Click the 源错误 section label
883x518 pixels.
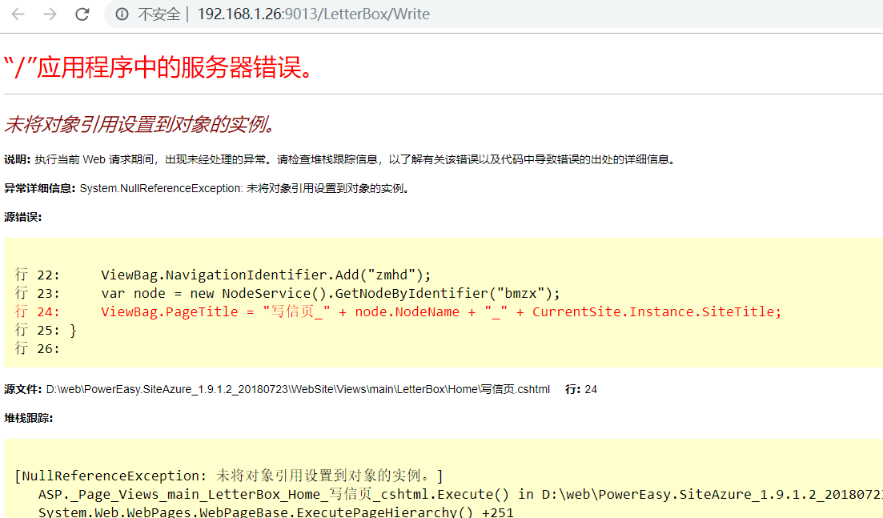pyautogui.click(x=22, y=217)
